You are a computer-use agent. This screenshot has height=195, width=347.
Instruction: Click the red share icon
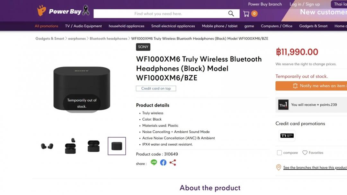tap(173, 163)
